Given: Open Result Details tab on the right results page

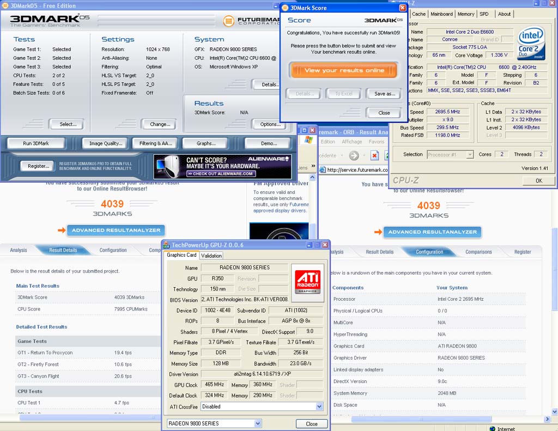Looking at the screenshot, I should 380,252.
